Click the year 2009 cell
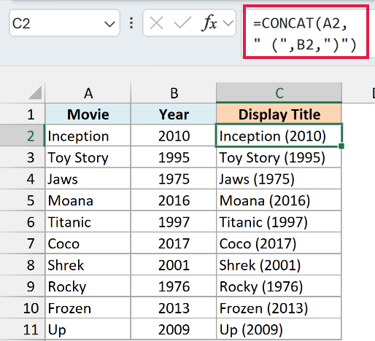Viewport: 375px width, 341px height. click(174, 329)
